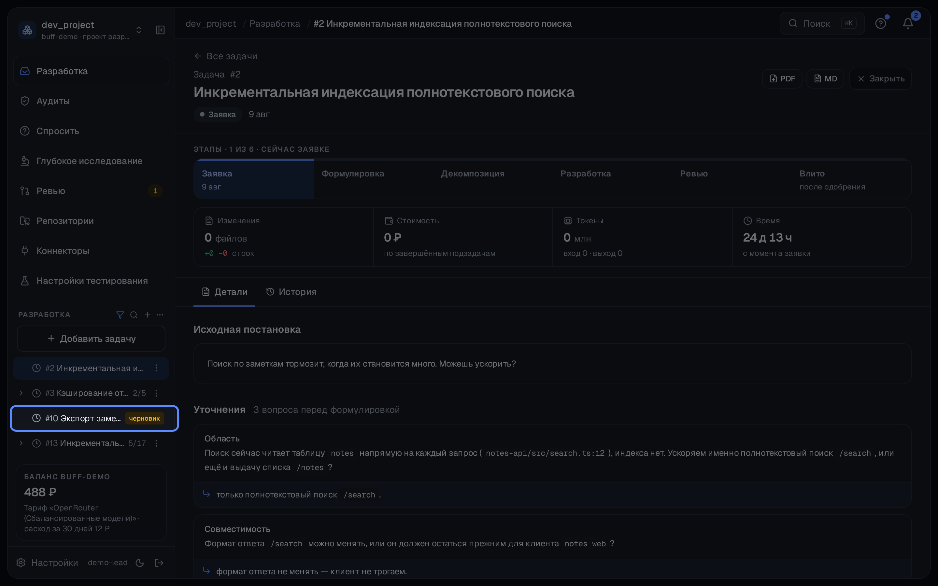The height and width of the screenshot is (586, 938).
Task: Log out using the exit icon
Action: 159,563
